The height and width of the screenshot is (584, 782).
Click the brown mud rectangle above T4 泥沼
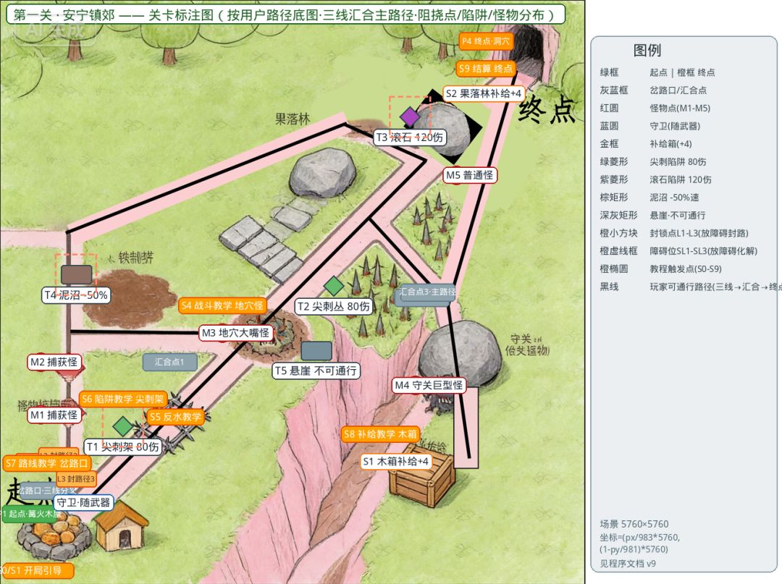click(76, 274)
